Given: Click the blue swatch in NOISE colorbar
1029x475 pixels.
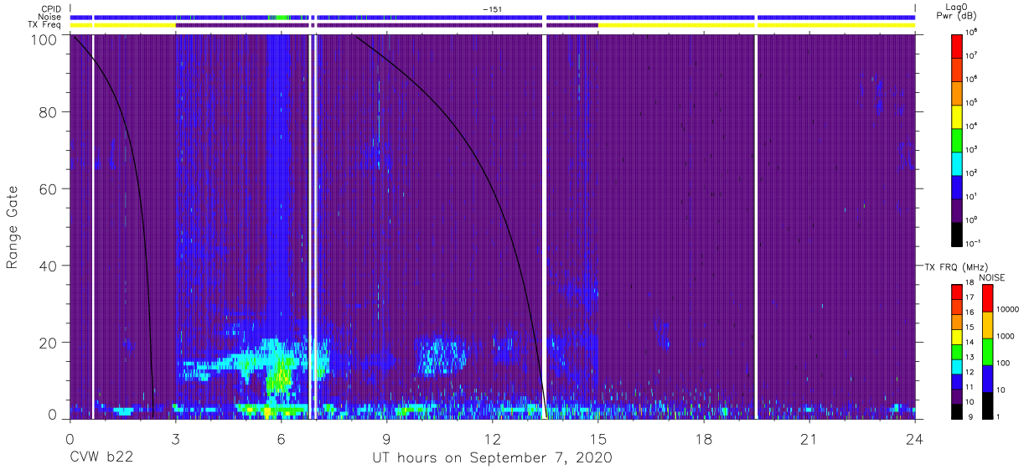Looking at the screenshot, I should pos(988,379).
